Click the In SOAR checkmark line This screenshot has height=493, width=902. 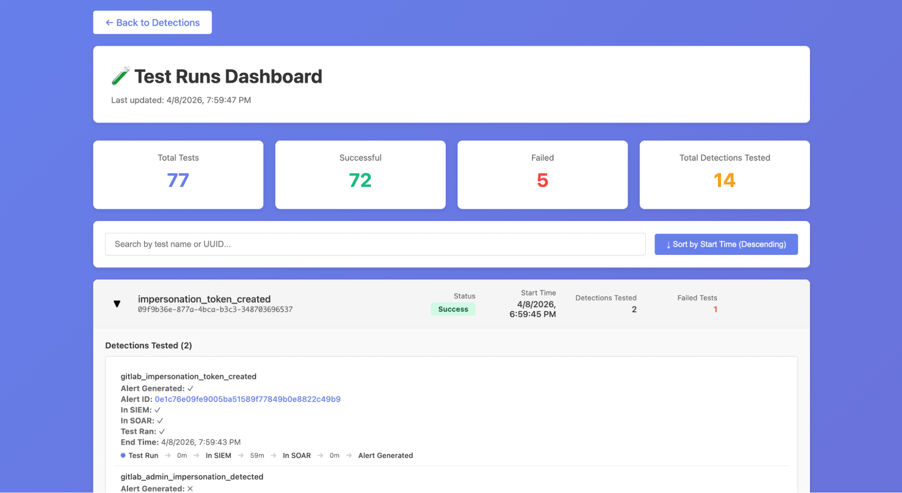coord(142,421)
